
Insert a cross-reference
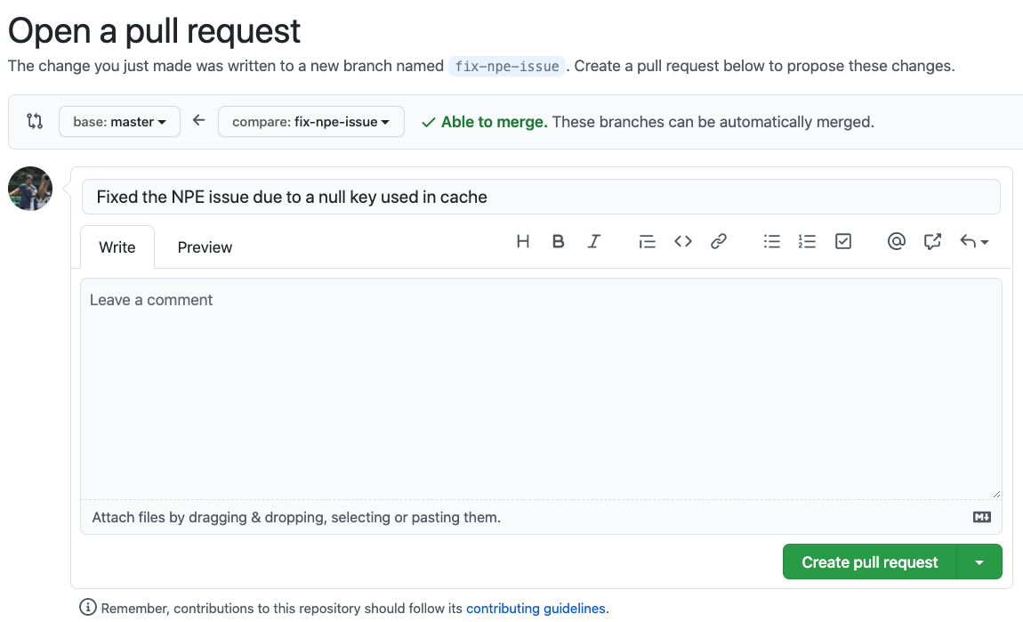tap(931, 240)
